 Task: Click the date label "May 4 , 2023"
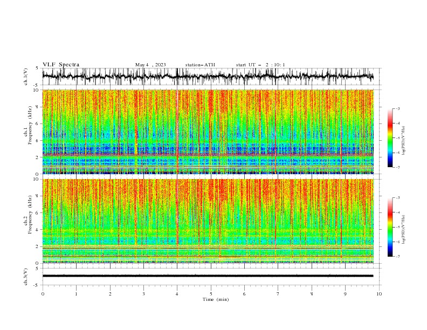[x=150, y=65]
